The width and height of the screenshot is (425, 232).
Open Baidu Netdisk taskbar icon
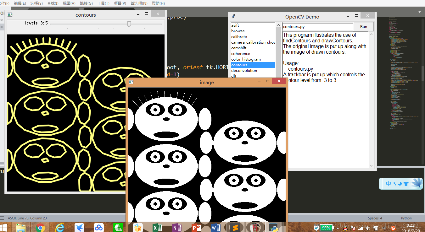click(x=99, y=228)
